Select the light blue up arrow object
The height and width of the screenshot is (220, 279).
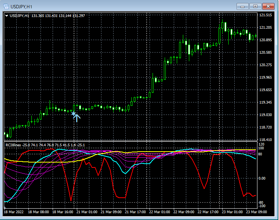(x=77, y=118)
